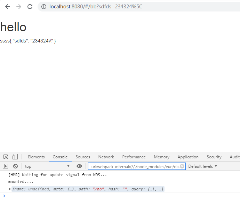240x205 pixels.
Task: Open the Security tab
Action: (x=214, y=157)
